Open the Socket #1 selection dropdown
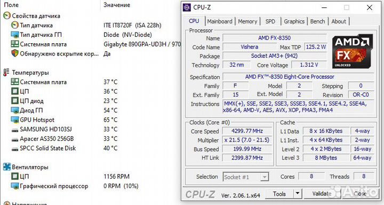This screenshot has width=384, height=205. [246, 177]
